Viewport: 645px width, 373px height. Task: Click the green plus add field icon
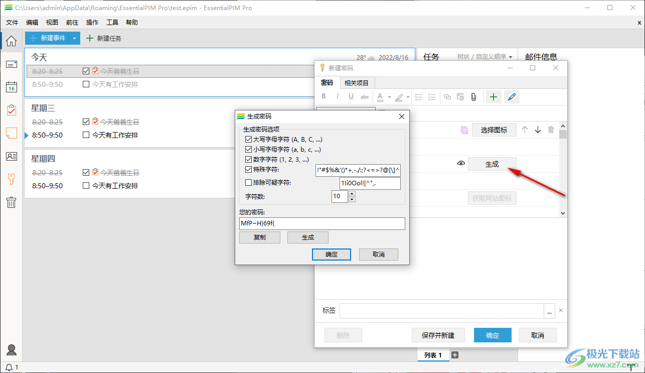pyautogui.click(x=494, y=97)
